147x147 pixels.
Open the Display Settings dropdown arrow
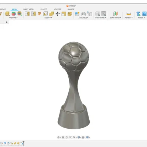(80, 137)
